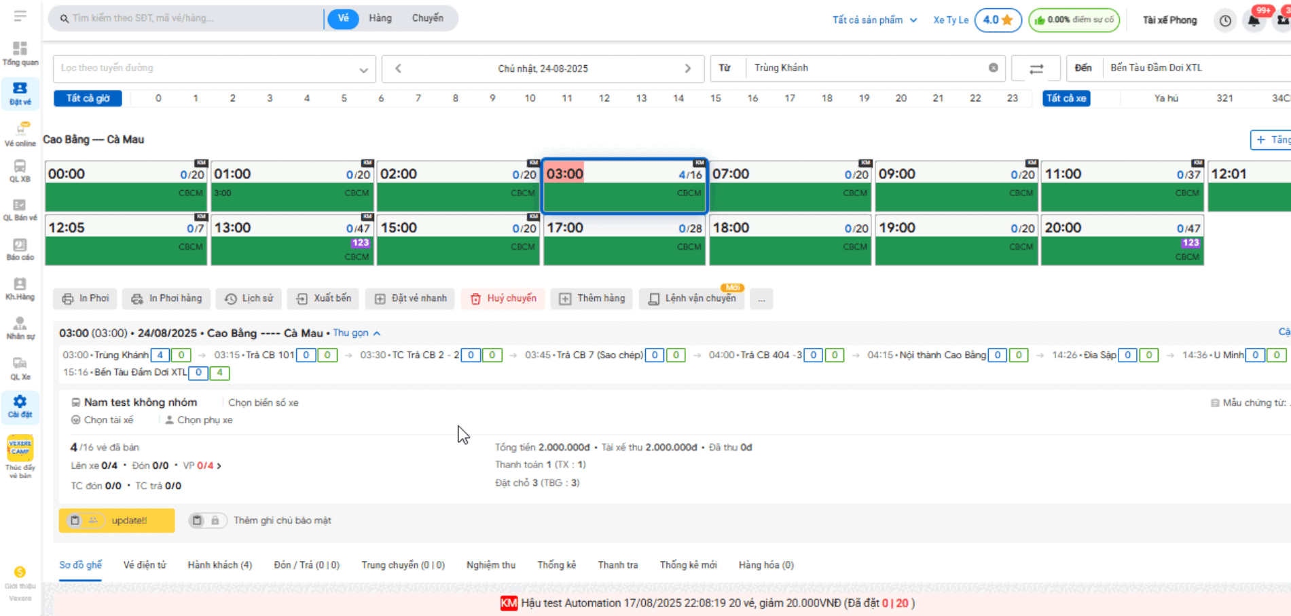Open the Thống kê tab
The image size is (1291, 616).
click(556, 565)
